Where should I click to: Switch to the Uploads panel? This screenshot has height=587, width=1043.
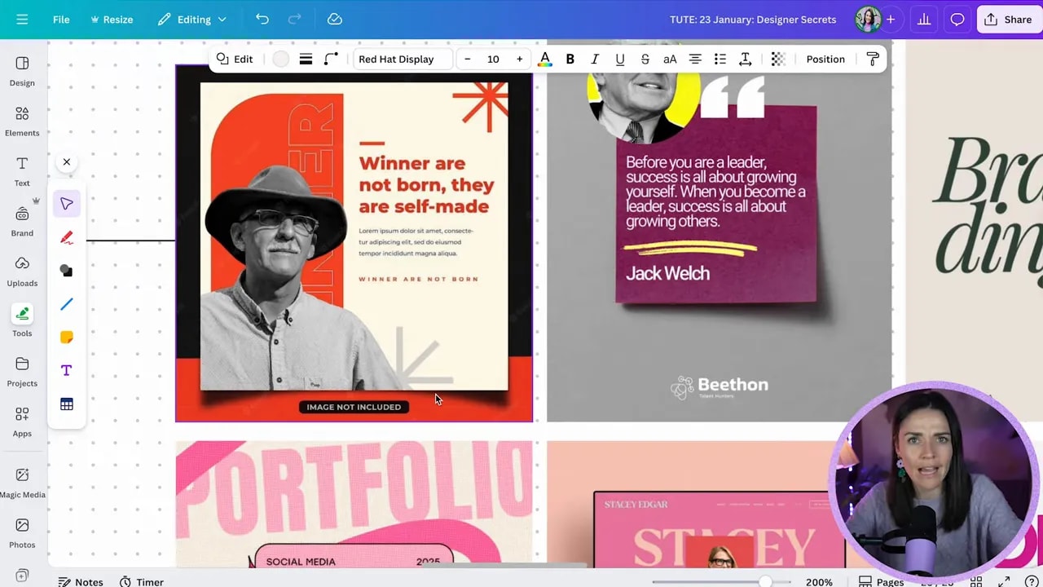(21, 271)
